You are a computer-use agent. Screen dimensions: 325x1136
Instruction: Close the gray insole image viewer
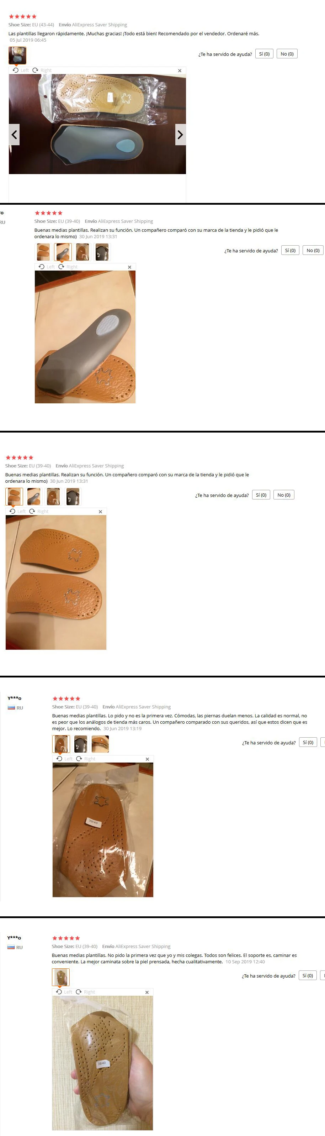click(129, 267)
